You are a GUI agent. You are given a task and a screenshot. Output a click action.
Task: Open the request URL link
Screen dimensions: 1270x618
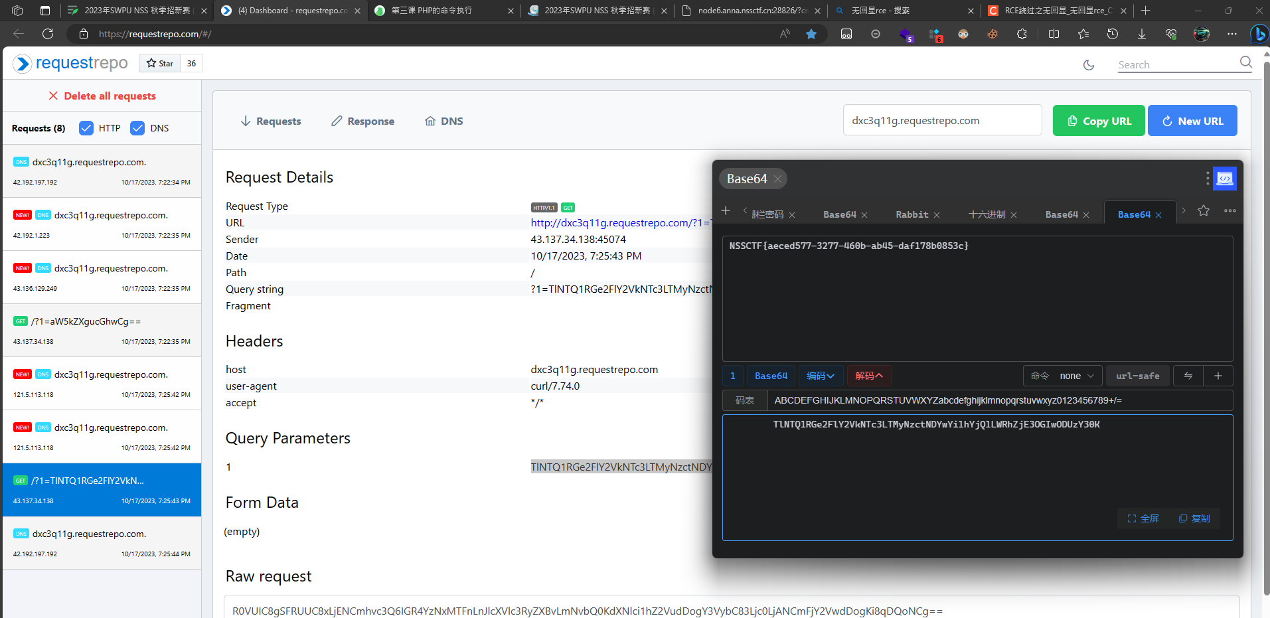click(x=621, y=223)
